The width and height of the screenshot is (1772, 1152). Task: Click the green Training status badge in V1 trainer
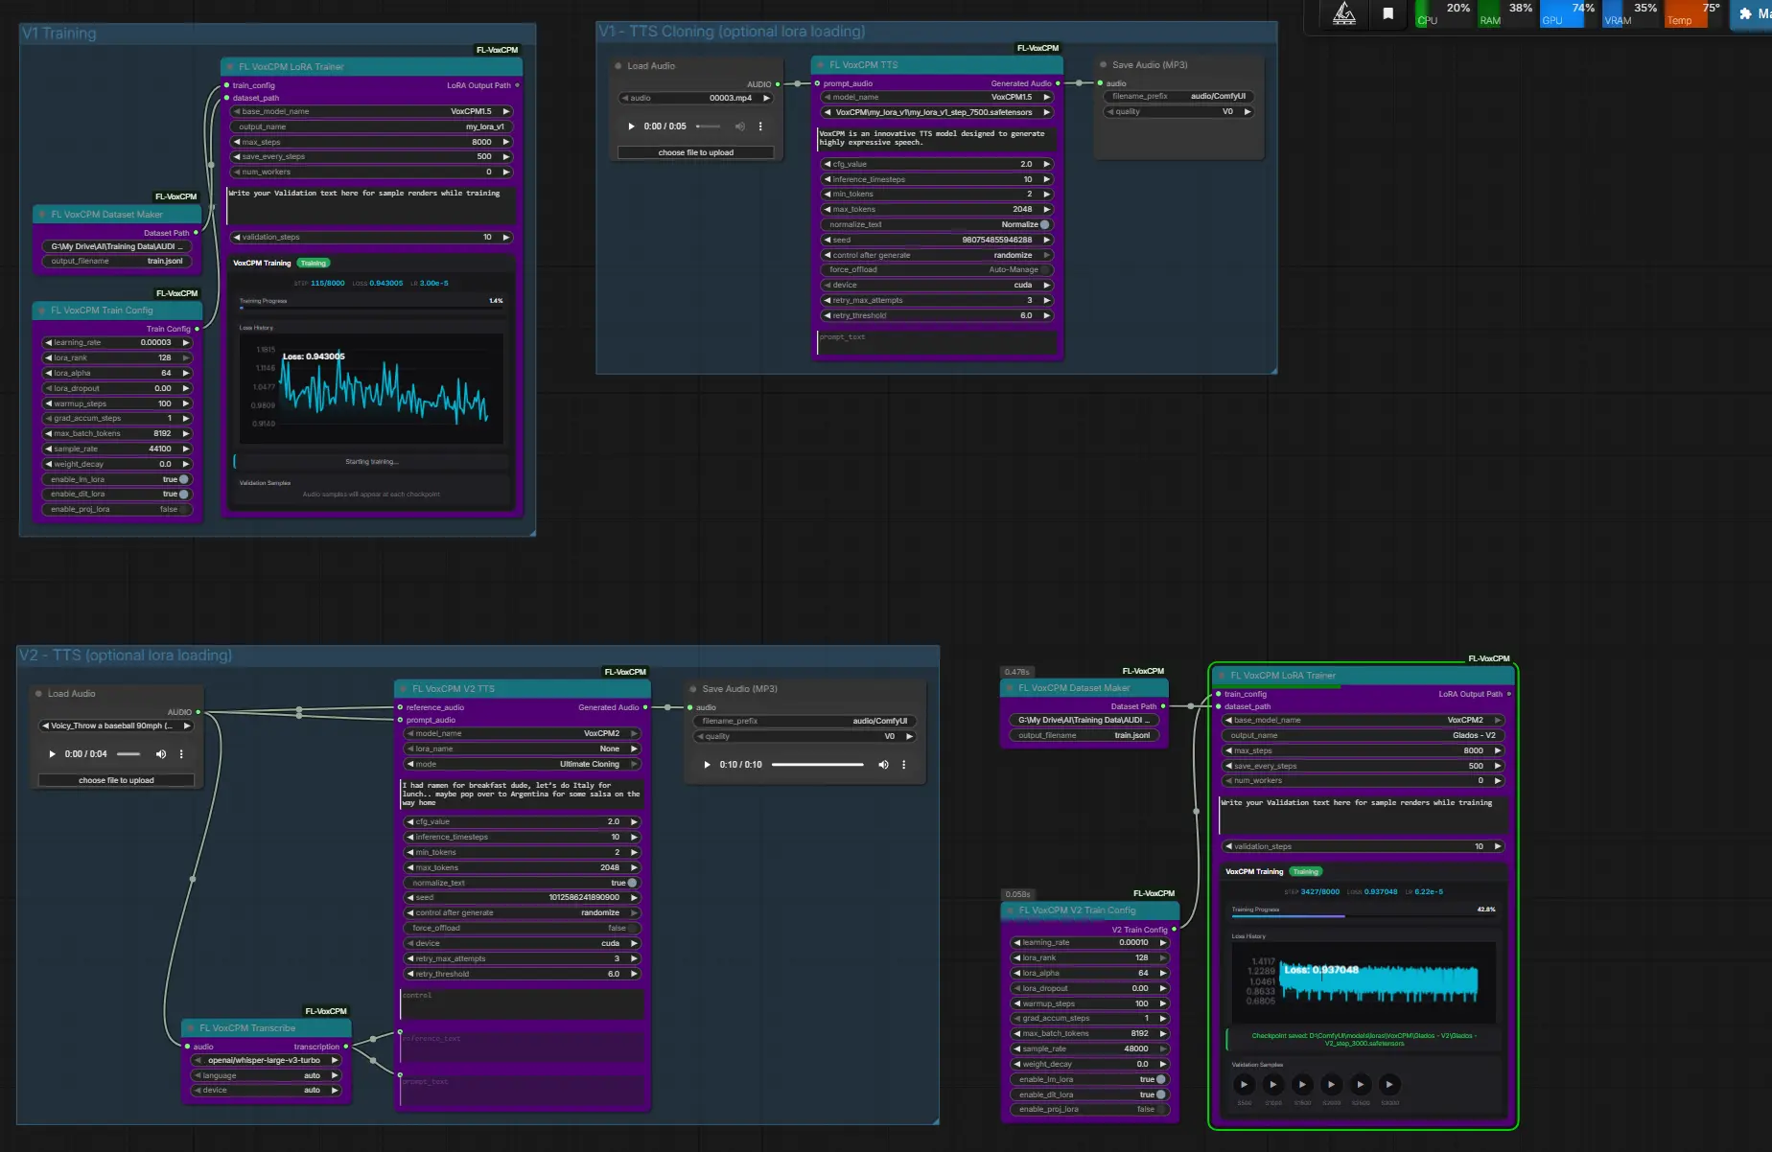[314, 263]
